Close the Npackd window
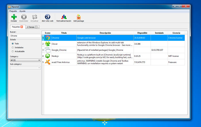Image resolution: width=201 pixels, height=127 pixels. [x=185, y=6]
